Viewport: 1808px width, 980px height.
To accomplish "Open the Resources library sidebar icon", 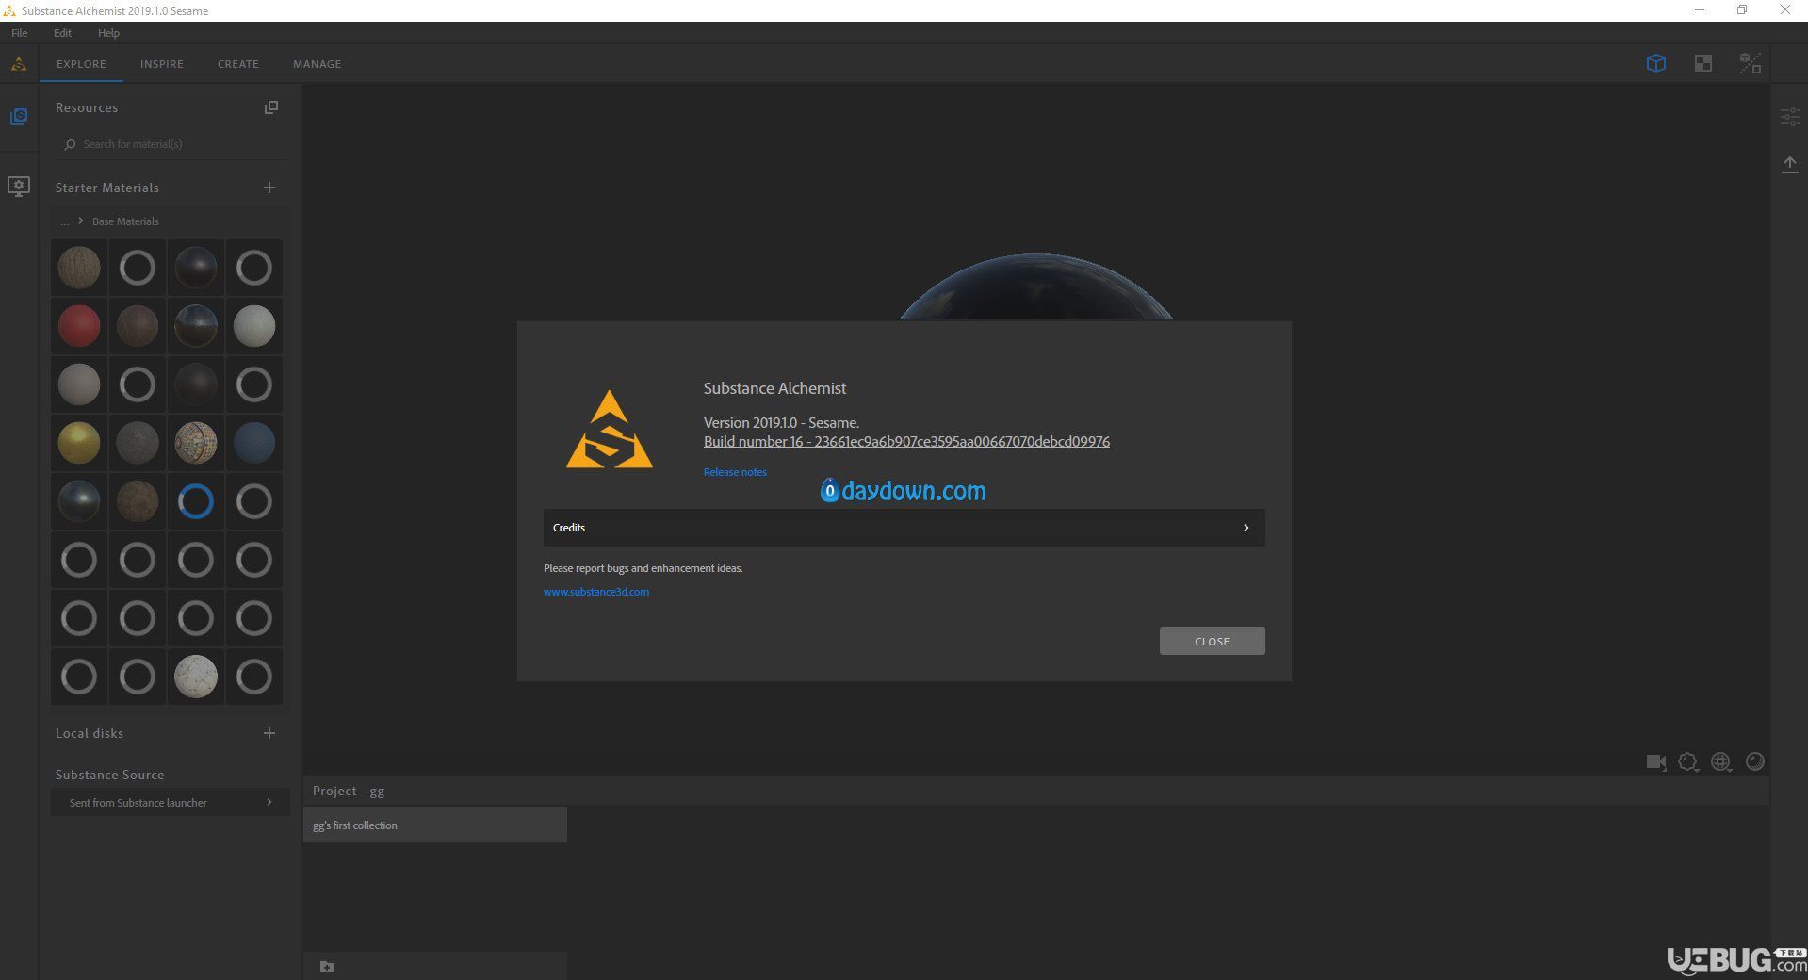I will [x=19, y=117].
